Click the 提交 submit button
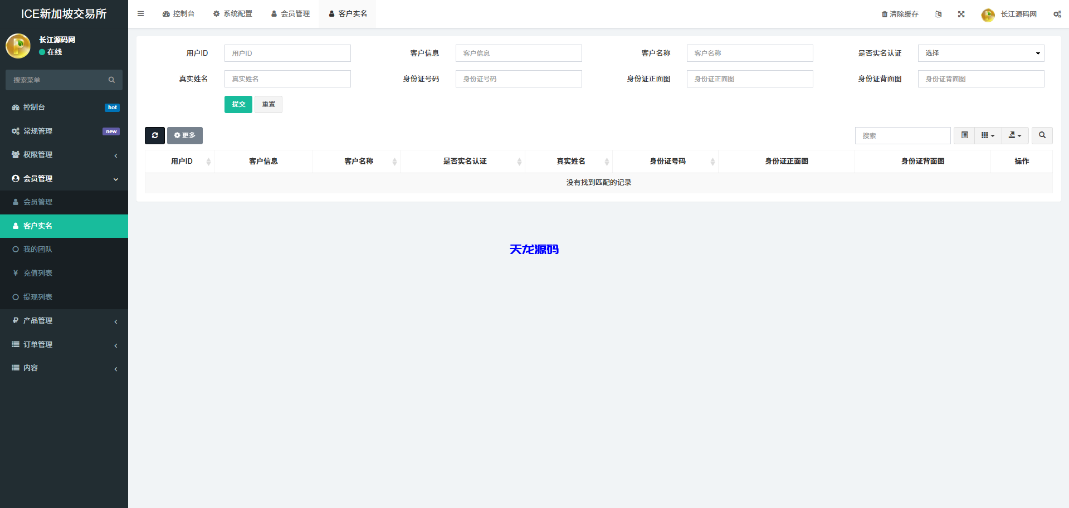The height and width of the screenshot is (508, 1069). [238, 104]
